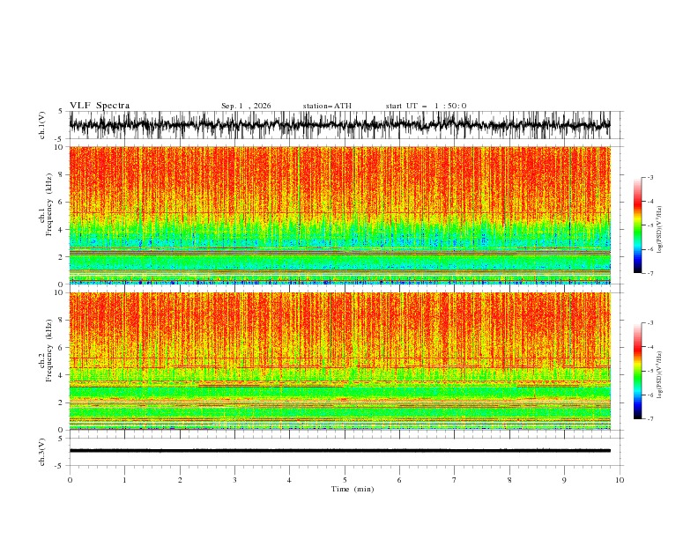Click the 0 tick on the time axis

pyautogui.click(x=70, y=480)
